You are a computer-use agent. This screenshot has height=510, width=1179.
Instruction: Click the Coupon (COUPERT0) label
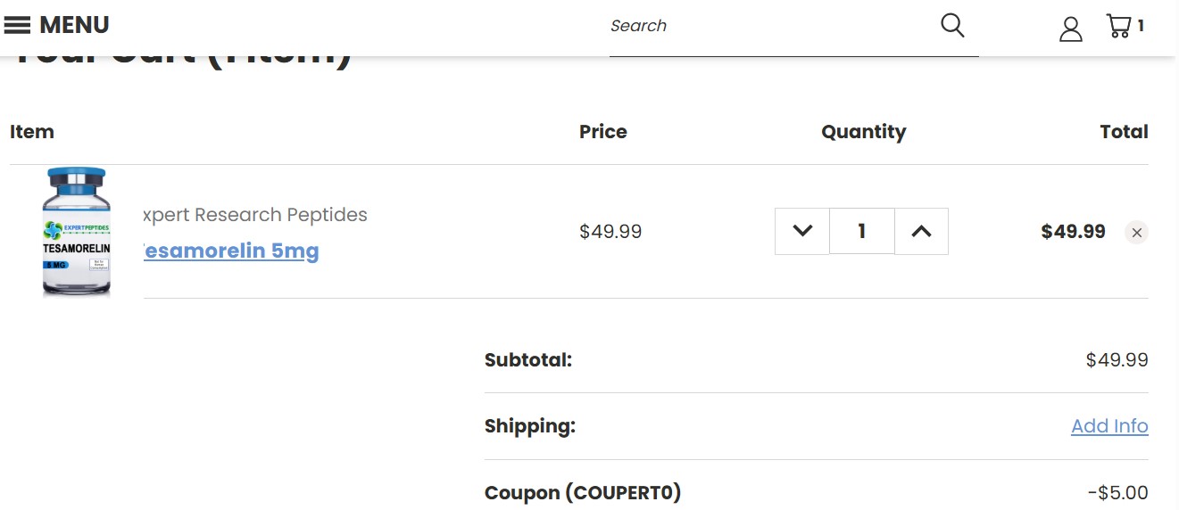coord(583,492)
